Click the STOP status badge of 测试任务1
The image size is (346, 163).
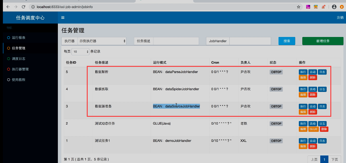276,141
